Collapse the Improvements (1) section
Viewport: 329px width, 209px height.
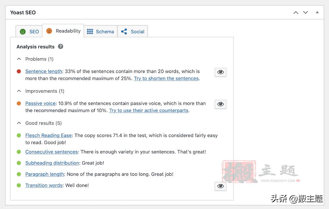point(19,91)
